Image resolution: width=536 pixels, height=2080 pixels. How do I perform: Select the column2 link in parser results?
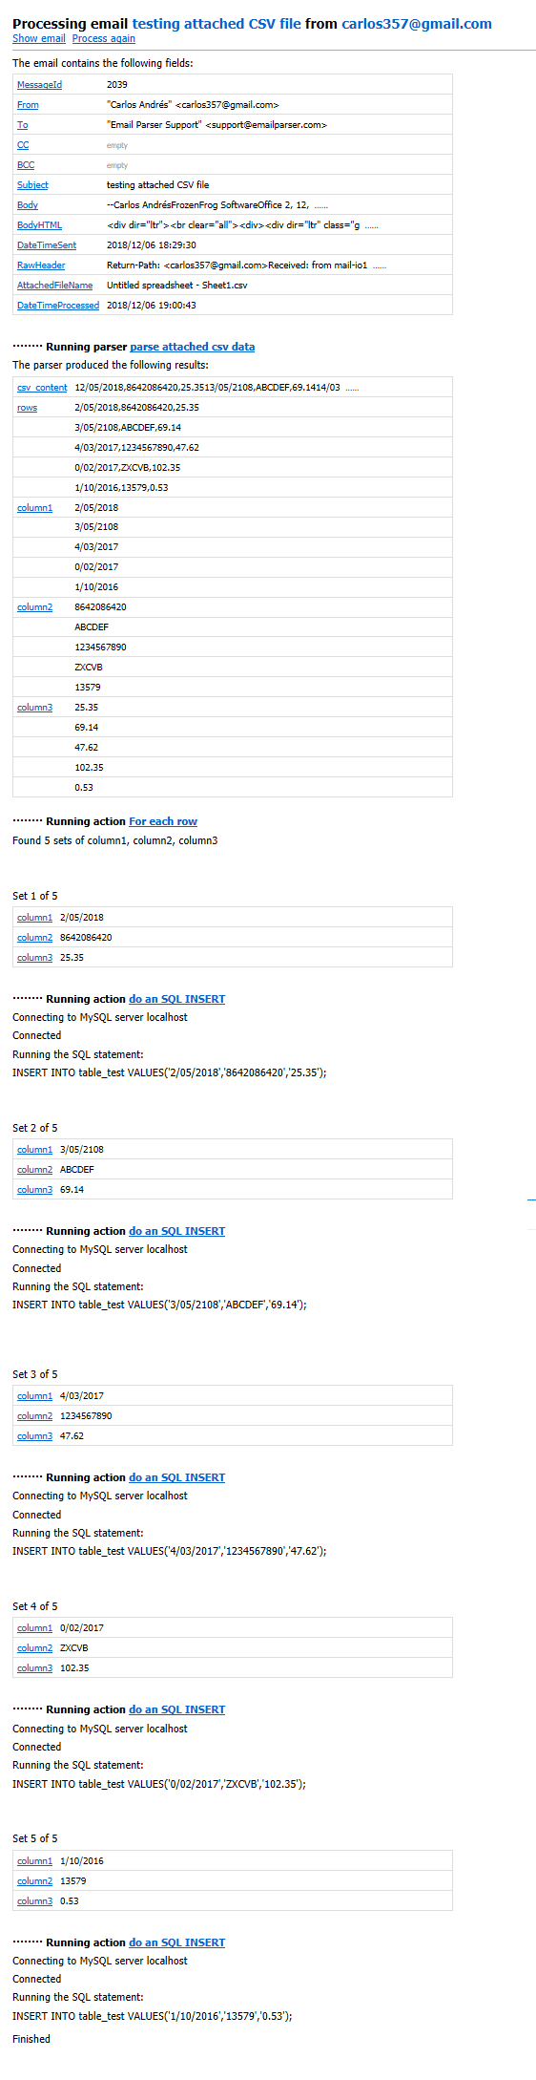click(x=35, y=607)
